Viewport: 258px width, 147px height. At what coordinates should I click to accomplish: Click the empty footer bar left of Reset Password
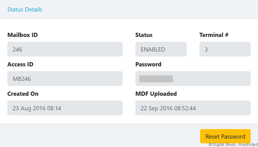click(x=98, y=136)
